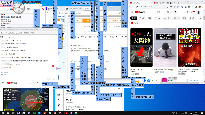205x115 pixels.
Task: Click the YouTube create video icon
Action: (x=187, y=12)
